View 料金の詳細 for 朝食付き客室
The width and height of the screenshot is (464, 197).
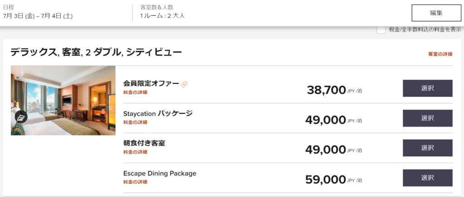(x=135, y=152)
